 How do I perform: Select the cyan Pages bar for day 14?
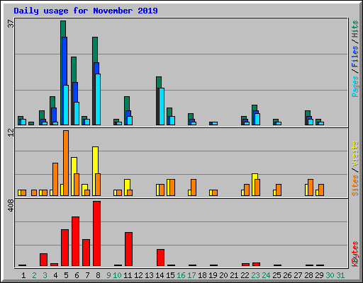162,106
